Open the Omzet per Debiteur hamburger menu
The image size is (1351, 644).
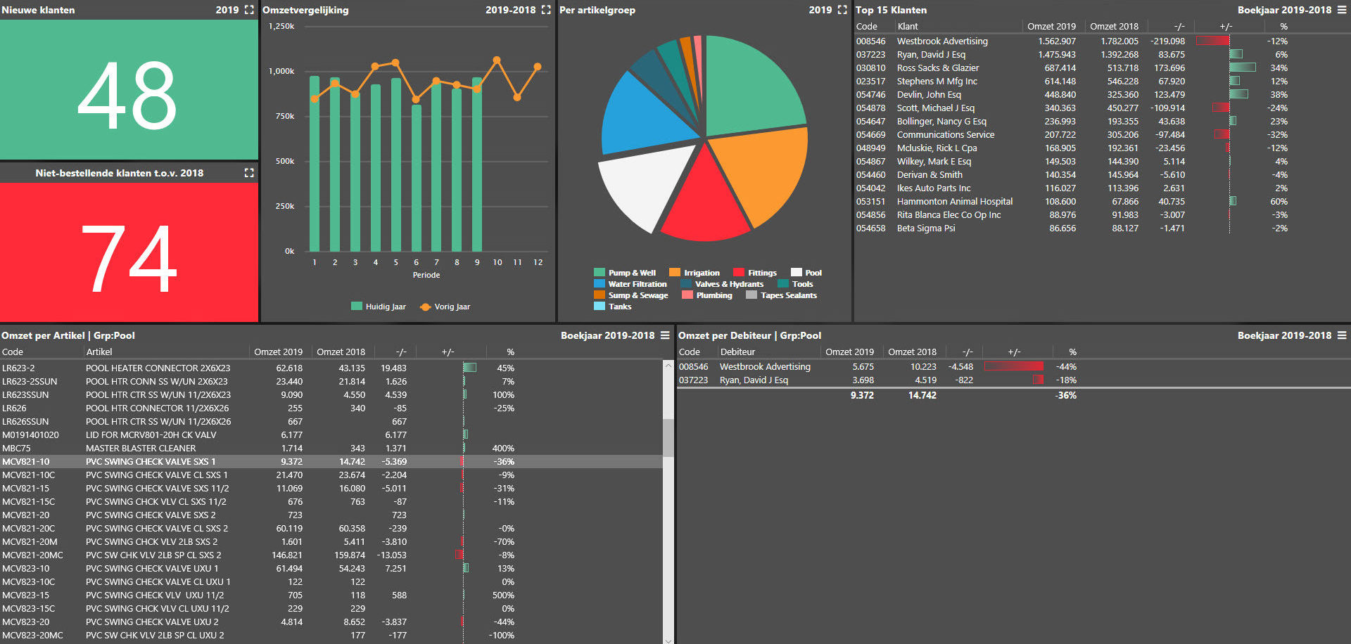[x=1342, y=335]
